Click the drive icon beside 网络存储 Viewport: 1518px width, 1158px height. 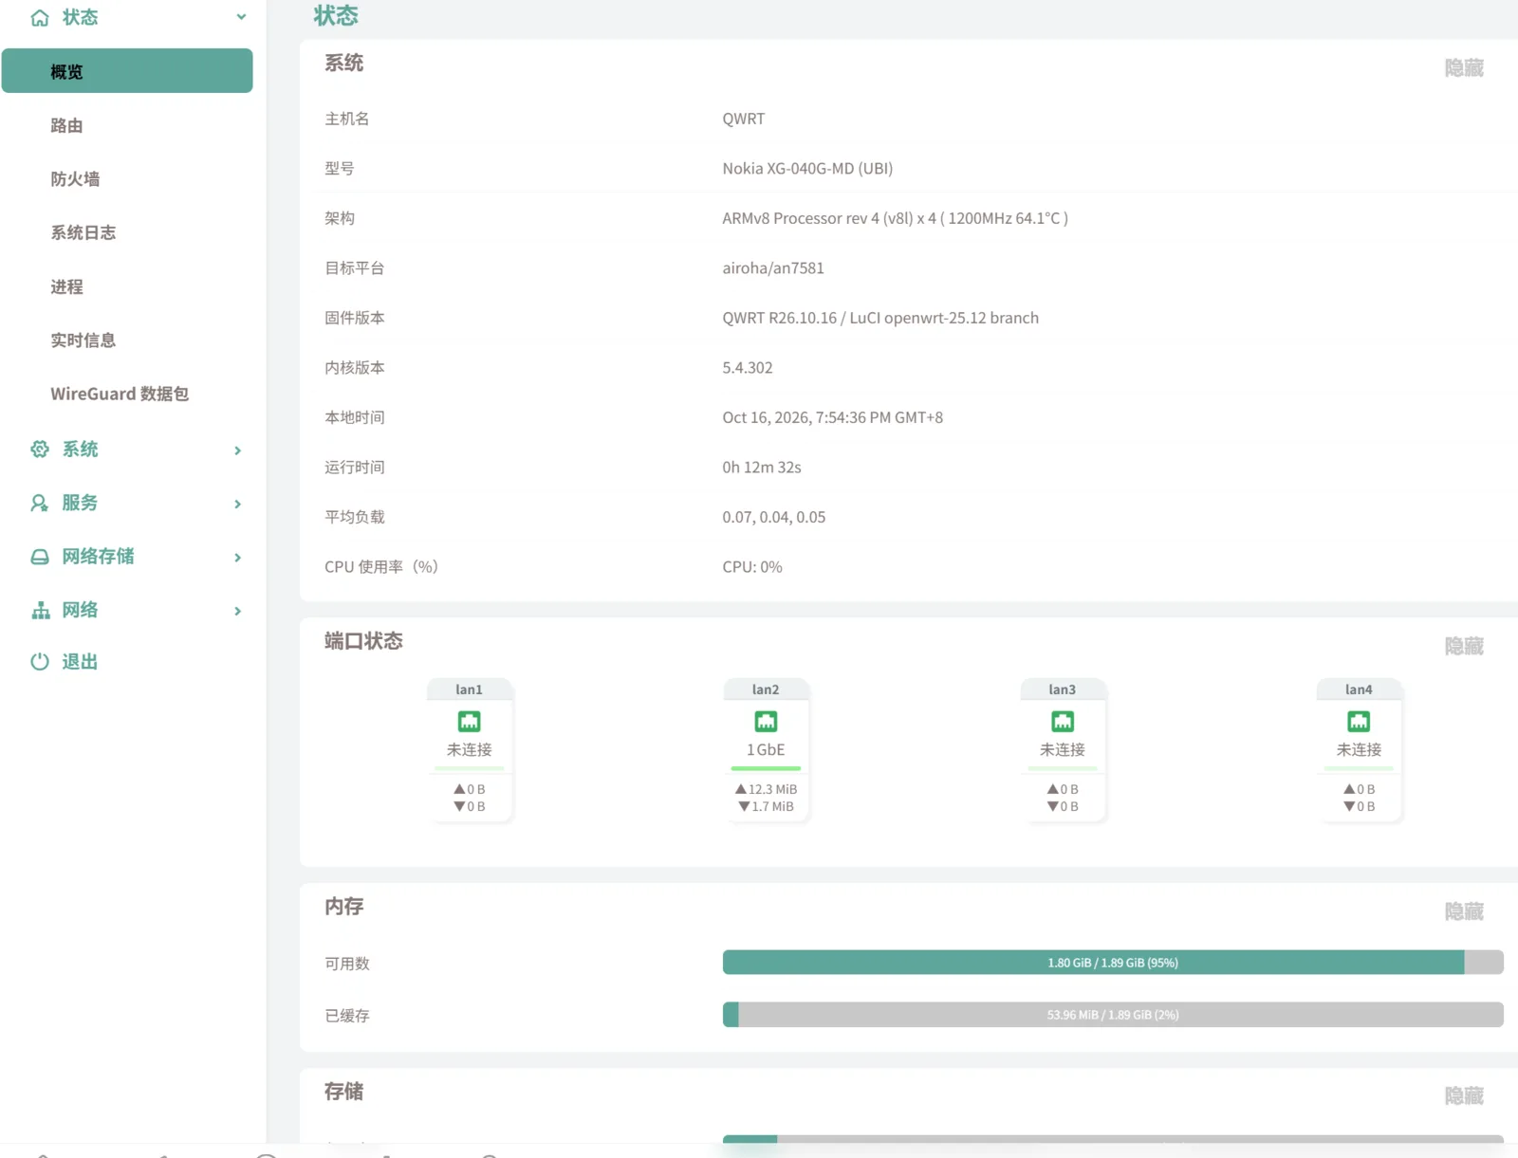pyautogui.click(x=40, y=557)
